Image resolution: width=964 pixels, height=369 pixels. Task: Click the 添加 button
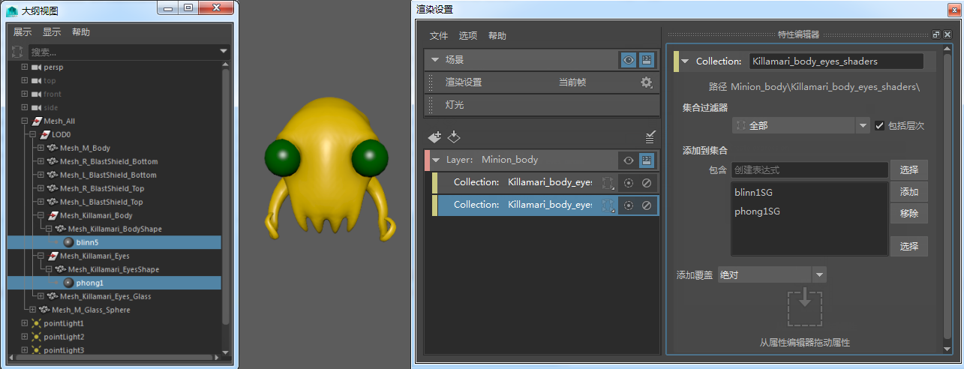909,192
